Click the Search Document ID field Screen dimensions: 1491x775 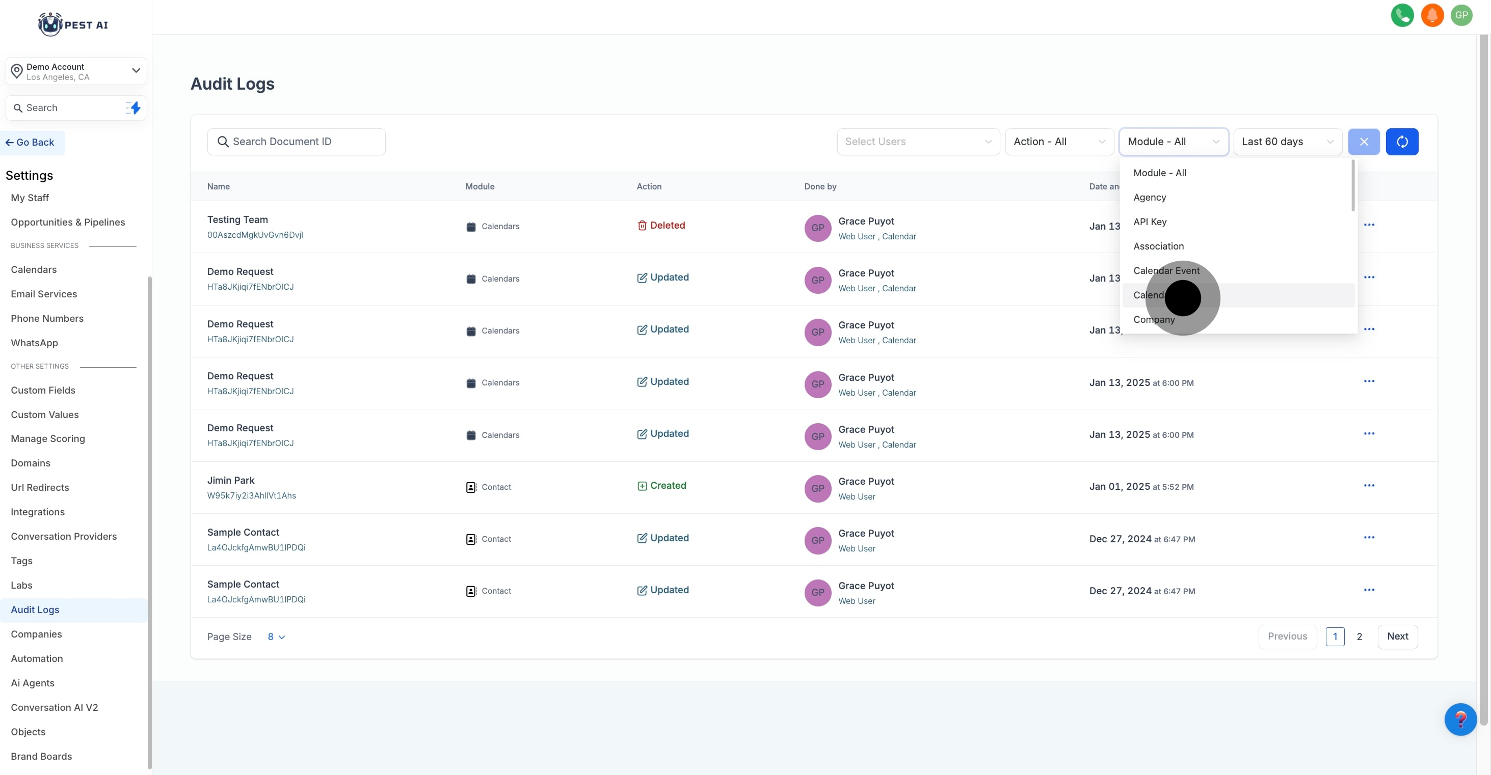coord(297,142)
